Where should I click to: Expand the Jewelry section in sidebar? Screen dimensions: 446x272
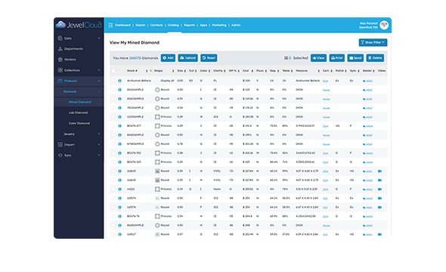tap(82, 134)
